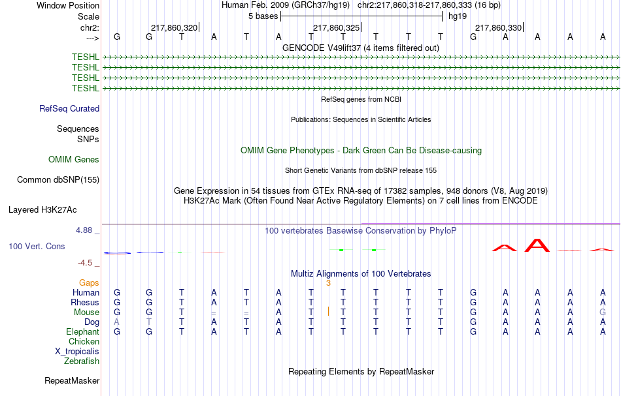621x396 pixels.
Task: Select the Rhesus species row label
Action: [x=85, y=302]
